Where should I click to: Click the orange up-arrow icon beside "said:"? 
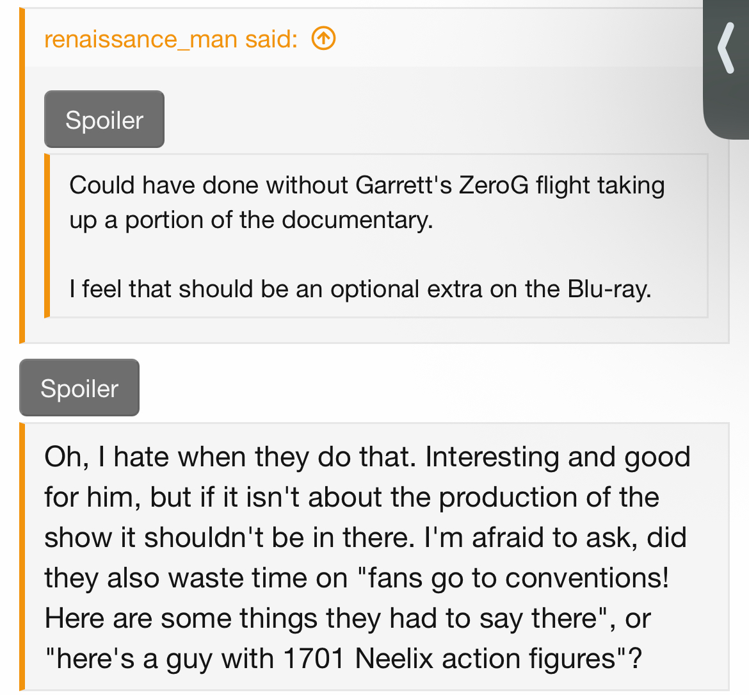(323, 38)
